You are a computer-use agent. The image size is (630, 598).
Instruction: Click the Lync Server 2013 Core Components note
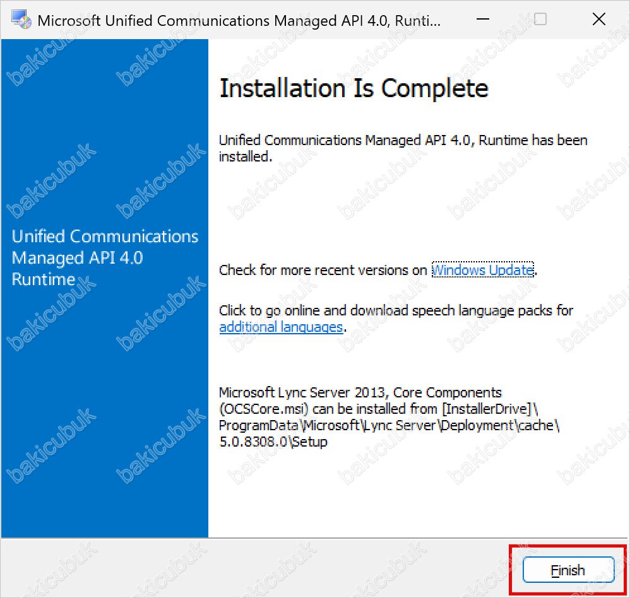389,417
